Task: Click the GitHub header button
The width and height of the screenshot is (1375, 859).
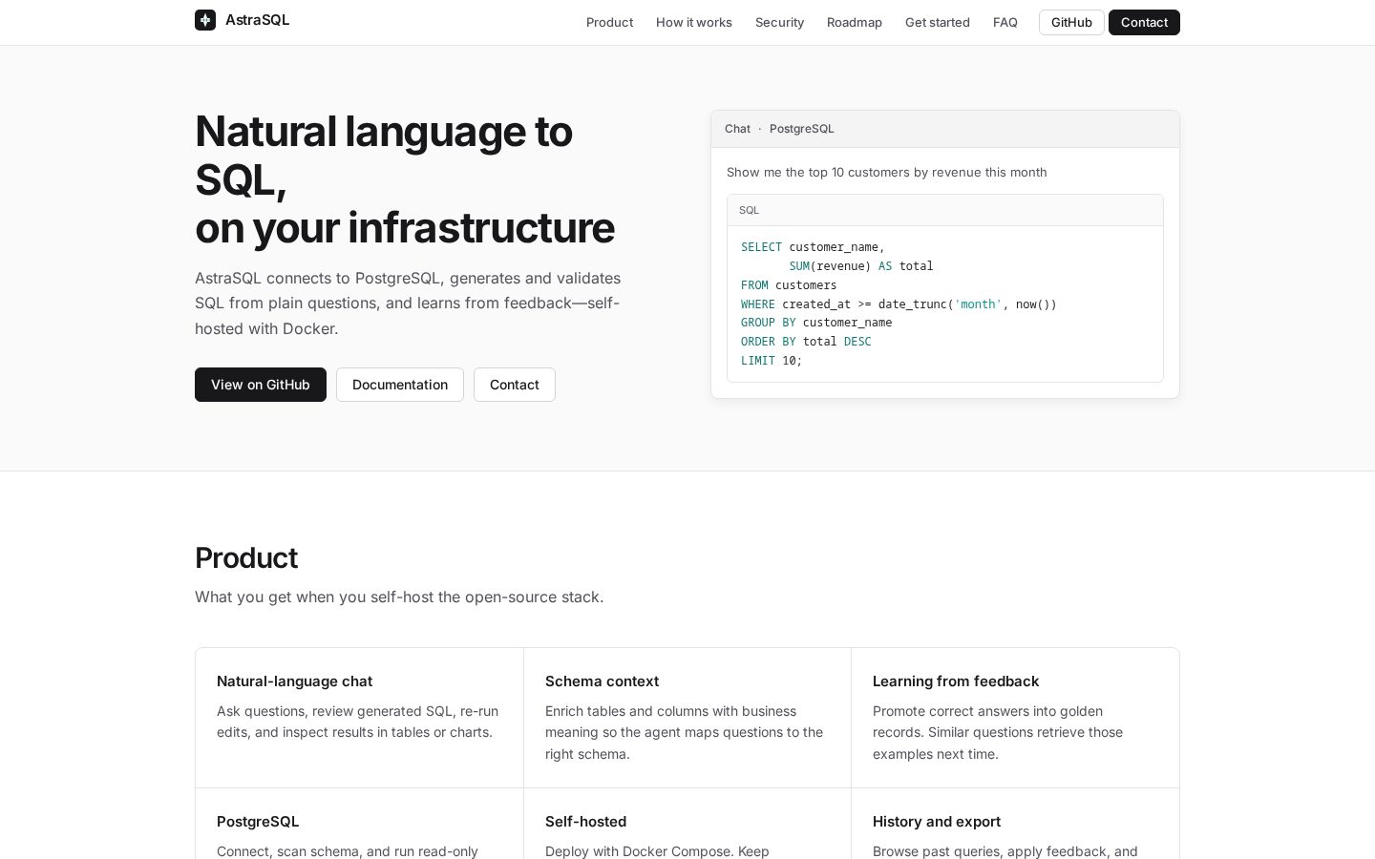Action: click(1071, 22)
